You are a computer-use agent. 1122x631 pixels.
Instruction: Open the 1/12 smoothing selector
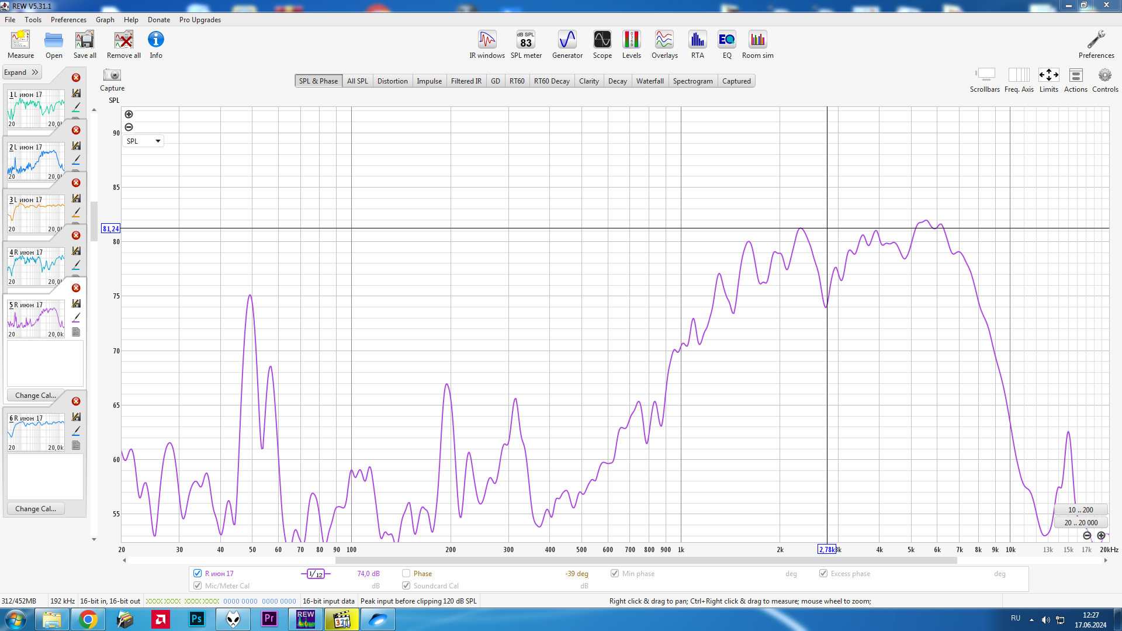(x=316, y=574)
